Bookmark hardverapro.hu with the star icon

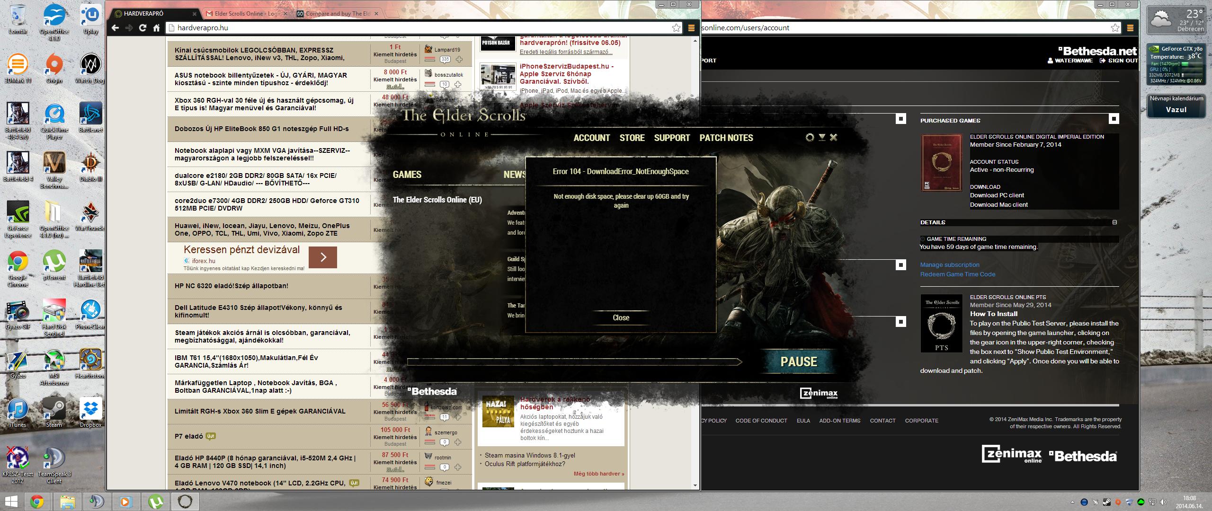676,28
